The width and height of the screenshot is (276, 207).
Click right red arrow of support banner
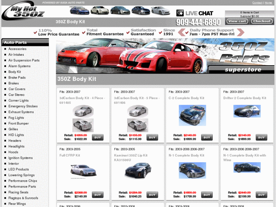tap(240, 32)
